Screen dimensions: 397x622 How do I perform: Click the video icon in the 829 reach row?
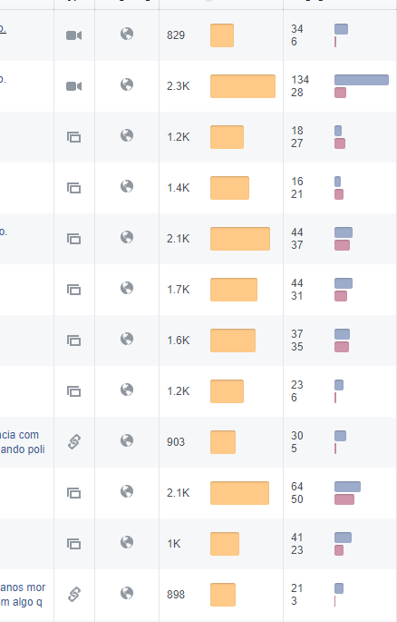pos(74,35)
